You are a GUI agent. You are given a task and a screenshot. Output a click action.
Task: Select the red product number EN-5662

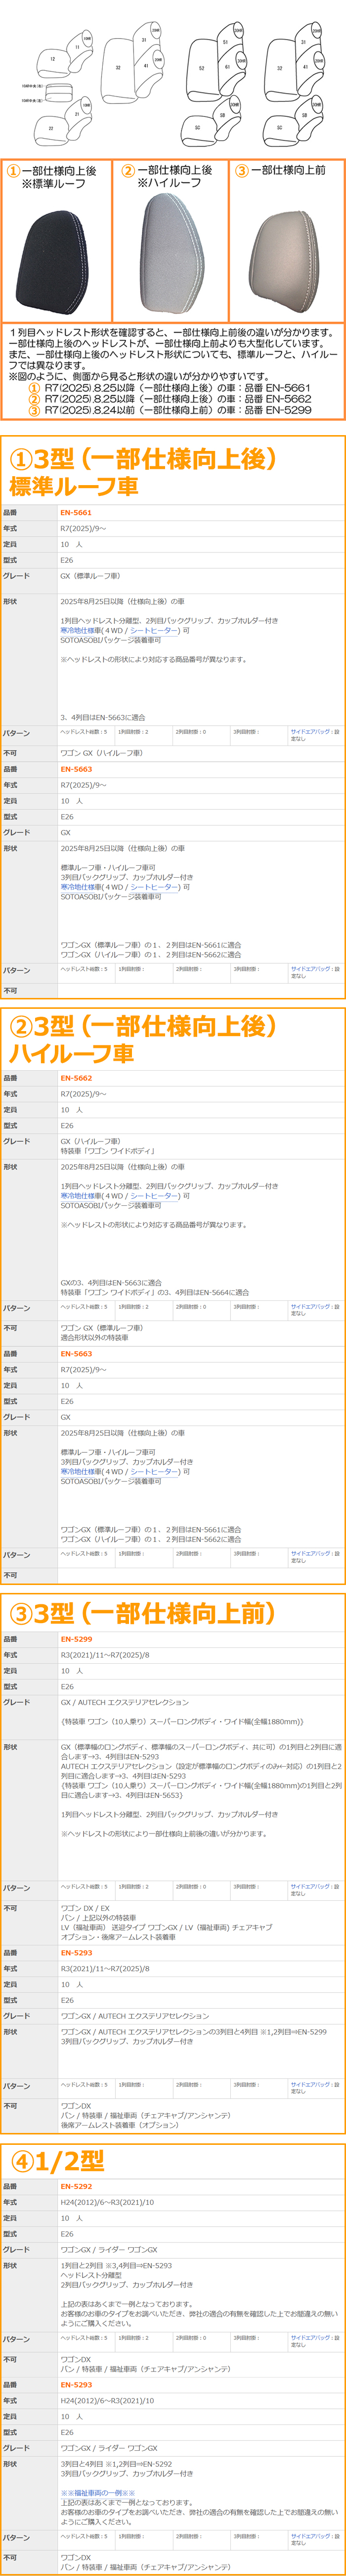click(76, 1078)
